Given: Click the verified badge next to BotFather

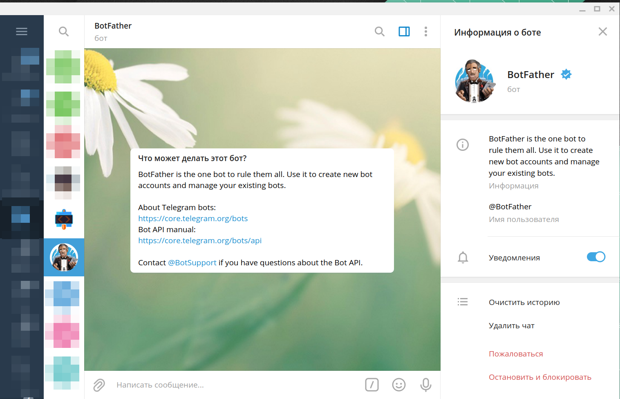Looking at the screenshot, I should (566, 74).
